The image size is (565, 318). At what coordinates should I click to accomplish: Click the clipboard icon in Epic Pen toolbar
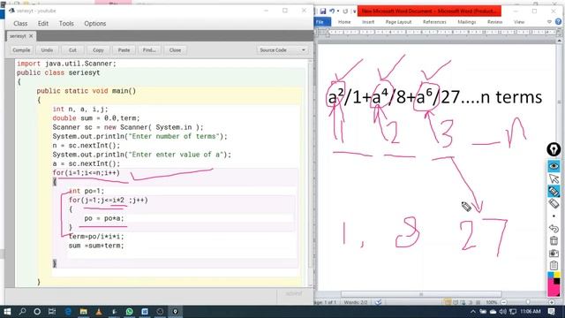(x=554, y=265)
